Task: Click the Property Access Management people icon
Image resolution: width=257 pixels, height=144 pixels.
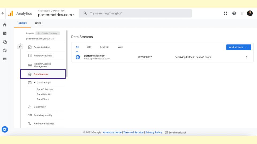Action: pyautogui.click(x=30, y=65)
